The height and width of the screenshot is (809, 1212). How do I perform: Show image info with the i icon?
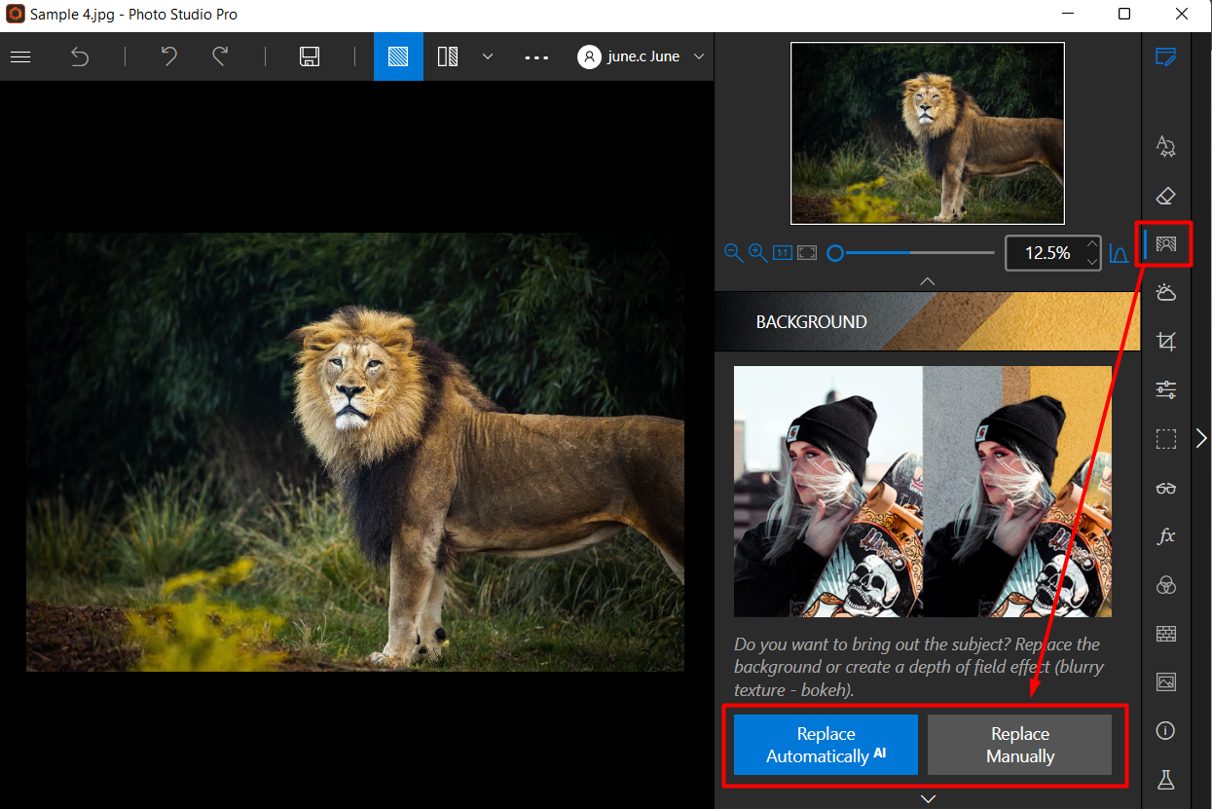click(1166, 730)
